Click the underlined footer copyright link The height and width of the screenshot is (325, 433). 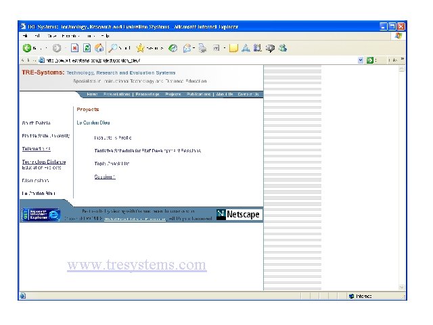(x=135, y=219)
